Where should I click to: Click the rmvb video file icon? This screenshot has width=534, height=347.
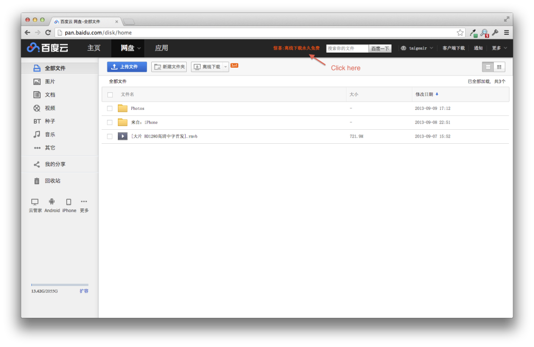click(x=123, y=136)
